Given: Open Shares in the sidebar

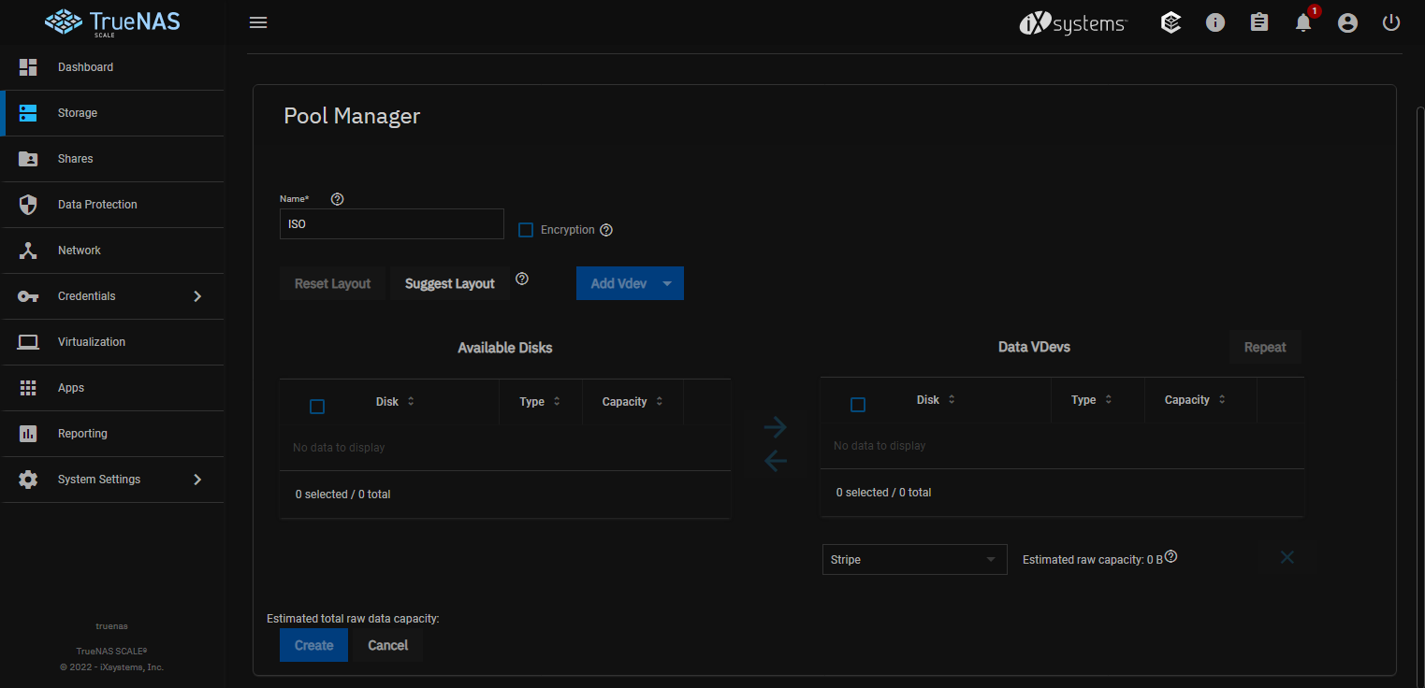Looking at the screenshot, I should 112,159.
